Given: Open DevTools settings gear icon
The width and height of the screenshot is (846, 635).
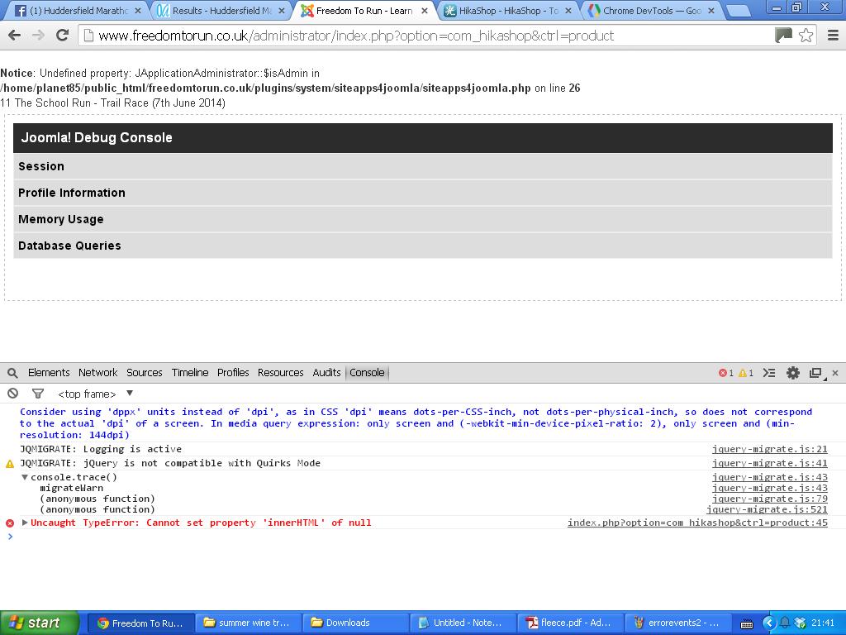Looking at the screenshot, I should [792, 373].
